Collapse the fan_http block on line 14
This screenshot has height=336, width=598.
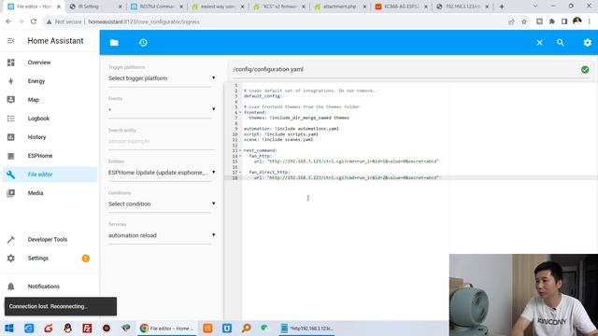coord(240,156)
